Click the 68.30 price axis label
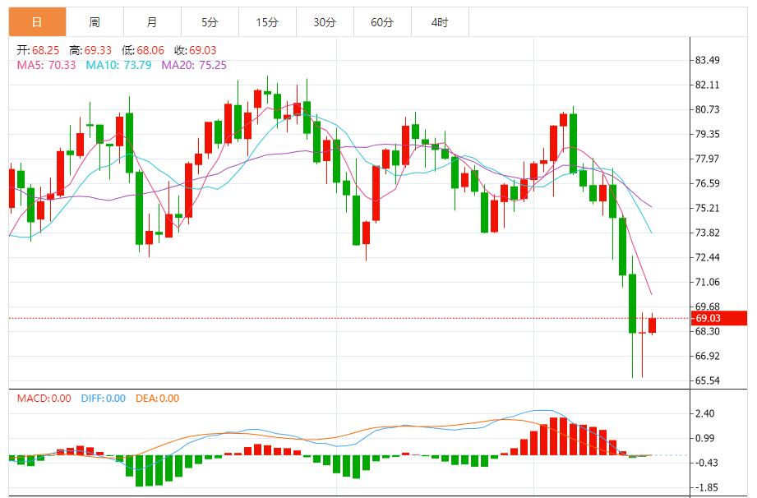 click(708, 331)
